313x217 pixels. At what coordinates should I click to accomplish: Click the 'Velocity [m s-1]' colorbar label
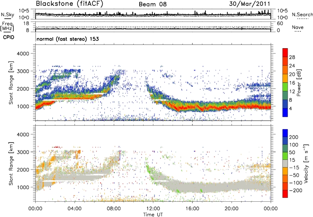pos(306,164)
